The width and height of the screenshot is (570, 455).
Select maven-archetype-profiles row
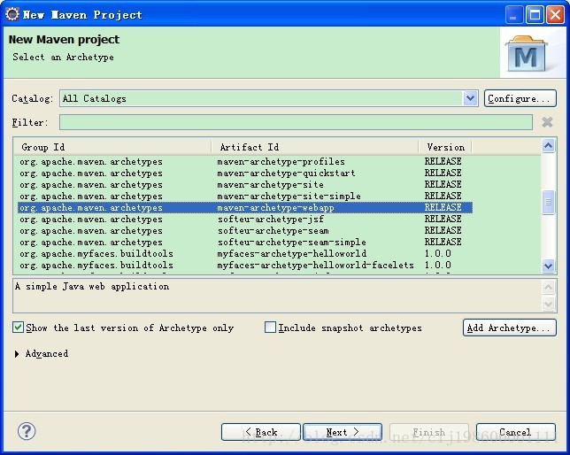pos(245,161)
